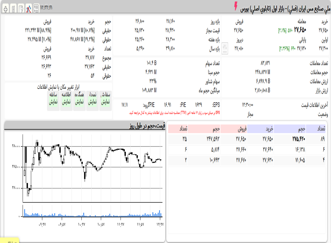Image resolution: width=331 pixels, height=243 pixels.
Task: Click the total seller count 26,669
Action: pos(47,58)
